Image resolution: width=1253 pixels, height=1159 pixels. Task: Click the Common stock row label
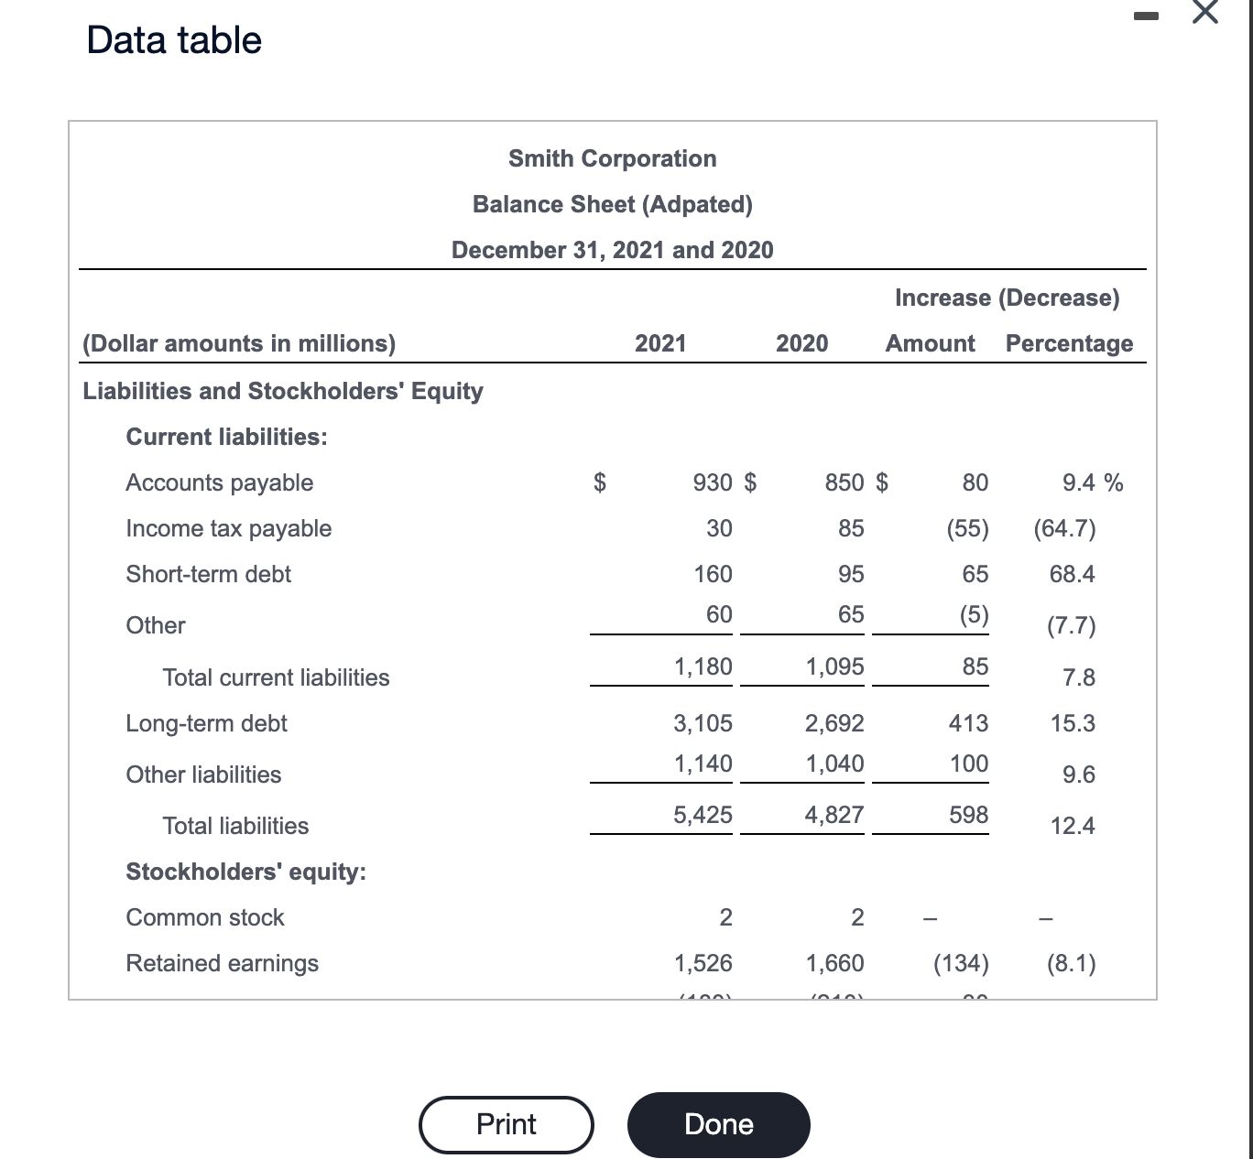(x=204, y=917)
